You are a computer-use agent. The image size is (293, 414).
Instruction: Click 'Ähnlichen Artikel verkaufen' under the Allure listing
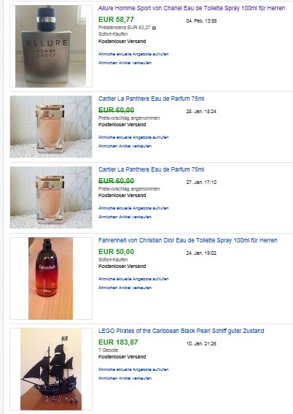(125, 63)
